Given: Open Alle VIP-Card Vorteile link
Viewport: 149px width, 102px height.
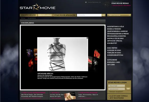Looking at the screenshot, I should [118, 96].
